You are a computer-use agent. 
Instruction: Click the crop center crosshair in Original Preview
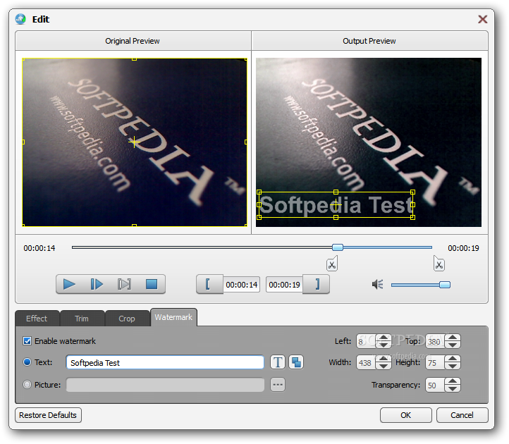pos(134,142)
